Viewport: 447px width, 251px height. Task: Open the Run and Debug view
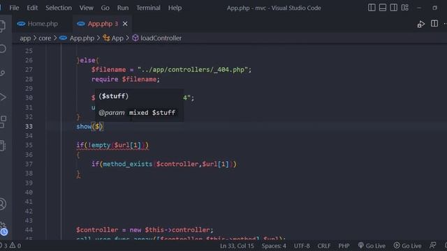click(x=3, y=97)
